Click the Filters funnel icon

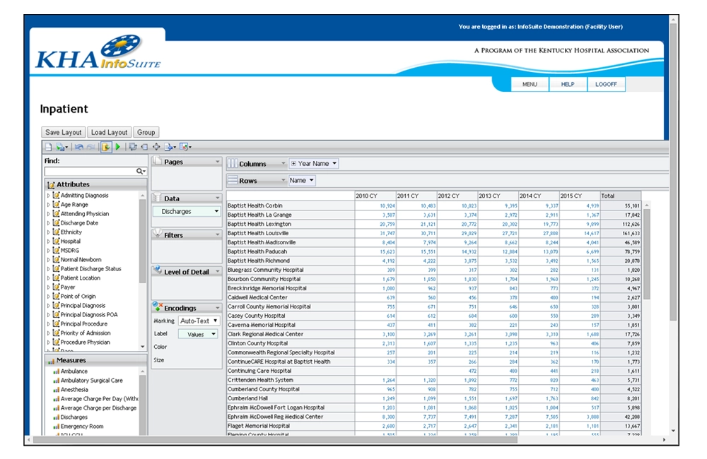pos(157,234)
